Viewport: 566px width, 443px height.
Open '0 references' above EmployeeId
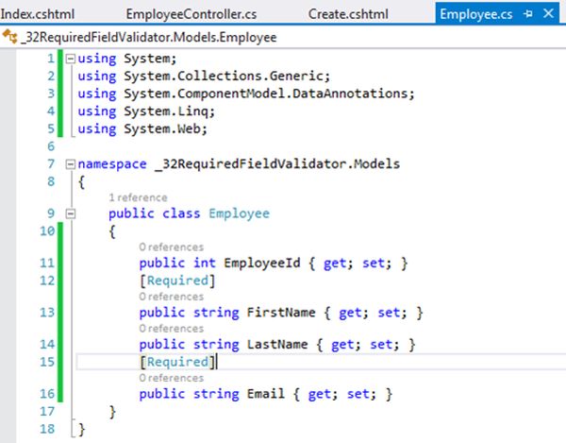click(172, 247)
